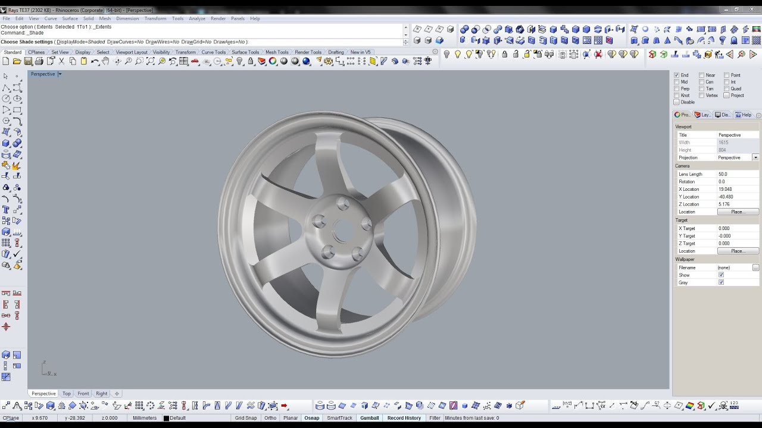Click the Undo arrow icon
The height and width of the screenshot is (428, 762).
pyautogui.click(x=95, y=61)
